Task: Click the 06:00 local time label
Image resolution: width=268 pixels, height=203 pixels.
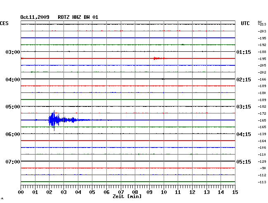Action: tap(13, 134)
